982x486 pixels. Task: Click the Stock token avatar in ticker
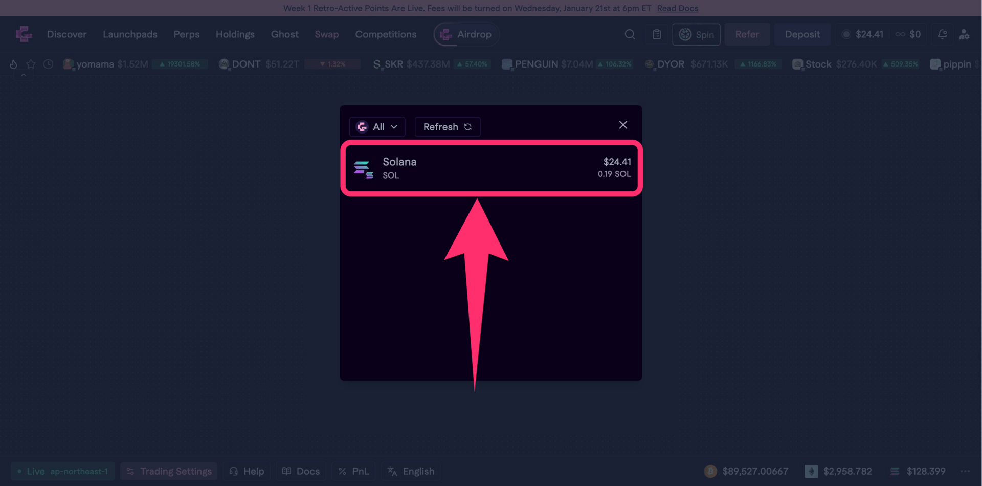pos(797,64)
